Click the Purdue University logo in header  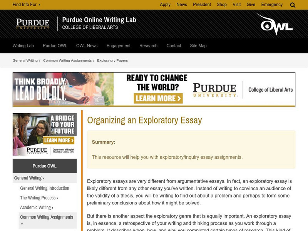click(x=33, y=24)
